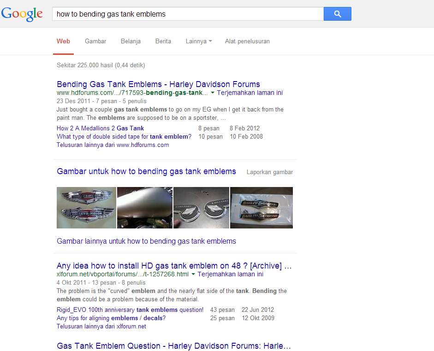Viewport: 434px width, 351px height.
Task: Click the blue search magnifier button
Action: point(338,14)
